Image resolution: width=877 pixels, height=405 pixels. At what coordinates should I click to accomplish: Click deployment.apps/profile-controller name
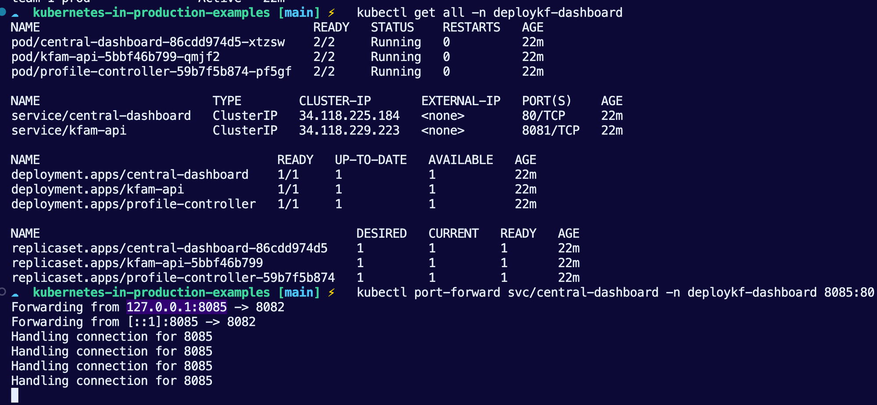(133, 204)
